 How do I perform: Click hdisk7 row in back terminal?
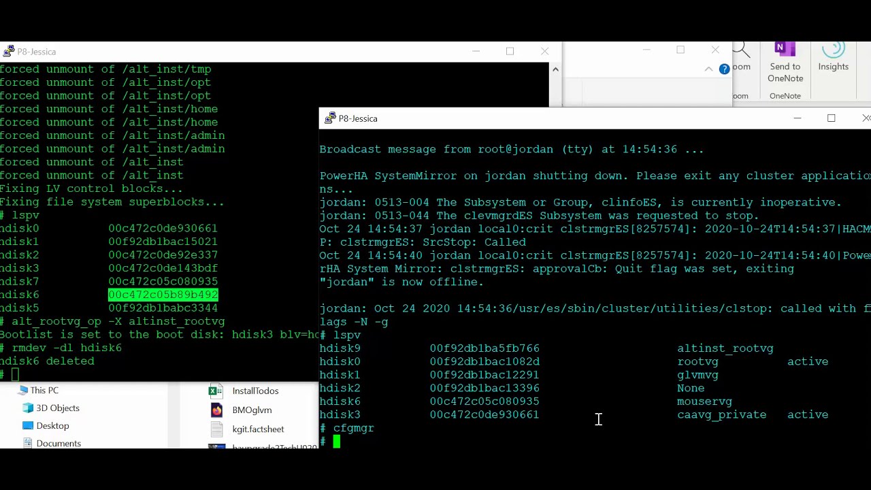pos(109,282)
